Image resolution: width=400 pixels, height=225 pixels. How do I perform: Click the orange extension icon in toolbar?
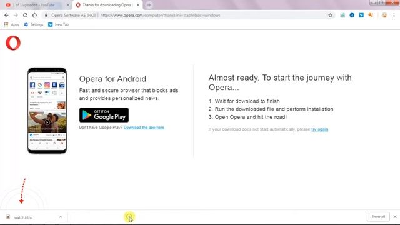(x=371, y=15)
